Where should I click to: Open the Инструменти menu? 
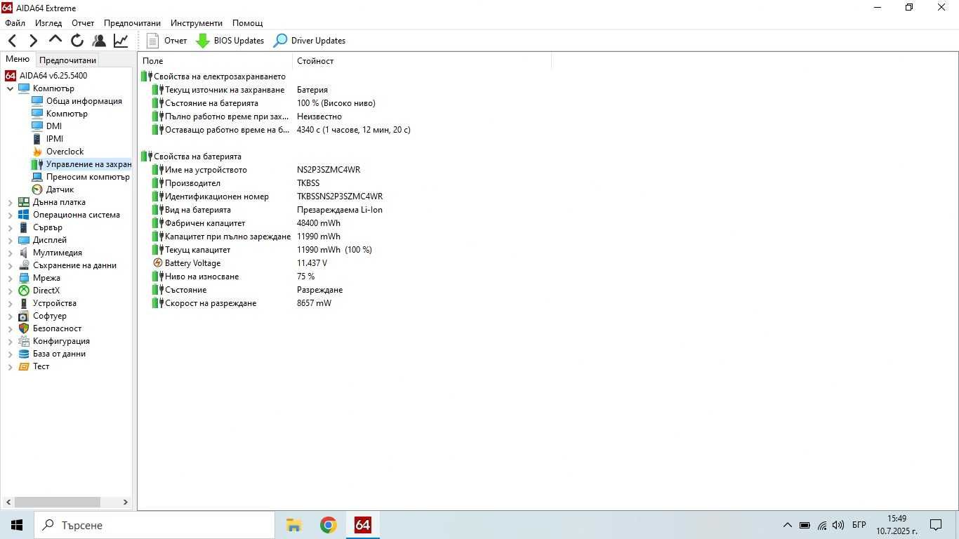[x=196, y=23]
